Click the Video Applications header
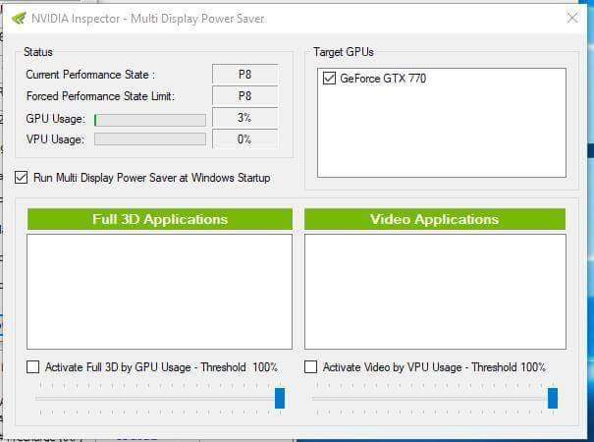The image size is (594, 442). tap(435, 219)
